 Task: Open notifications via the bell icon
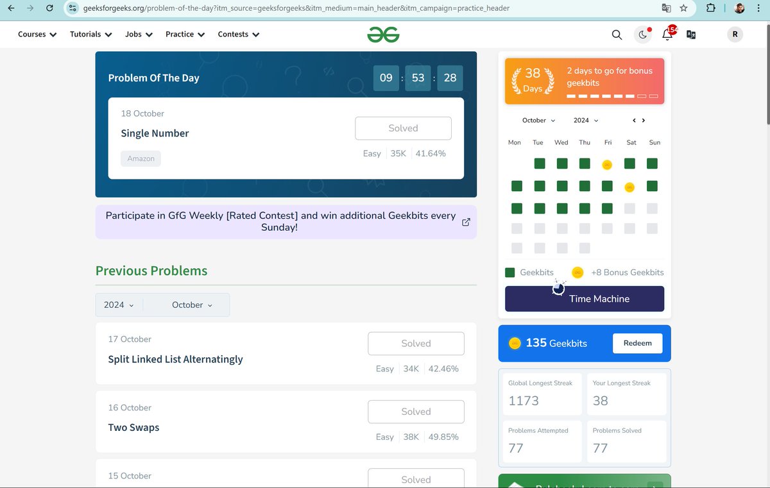[667, 35]
